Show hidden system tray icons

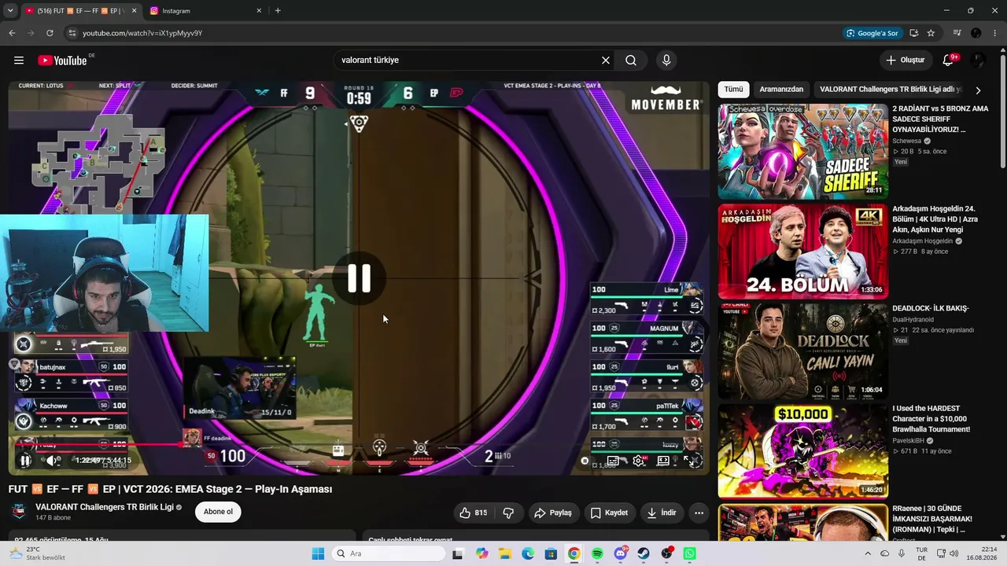[x=868, y=553]
